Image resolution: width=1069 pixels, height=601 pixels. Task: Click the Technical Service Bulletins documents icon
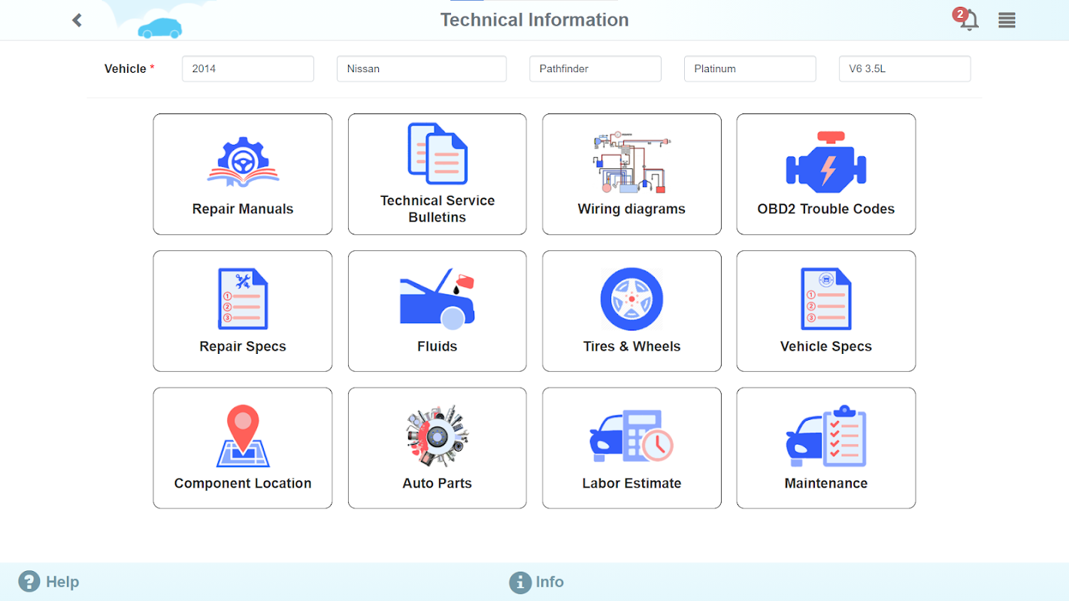[437, 153]
